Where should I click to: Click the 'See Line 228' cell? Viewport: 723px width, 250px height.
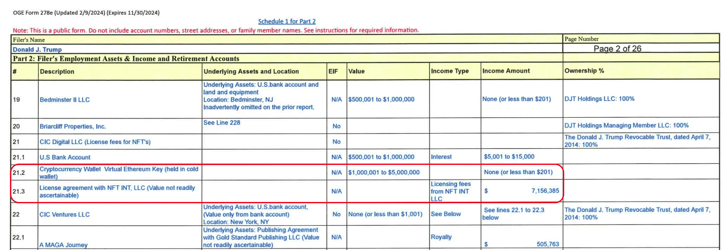pyautogui.click(x=222, y=123)
